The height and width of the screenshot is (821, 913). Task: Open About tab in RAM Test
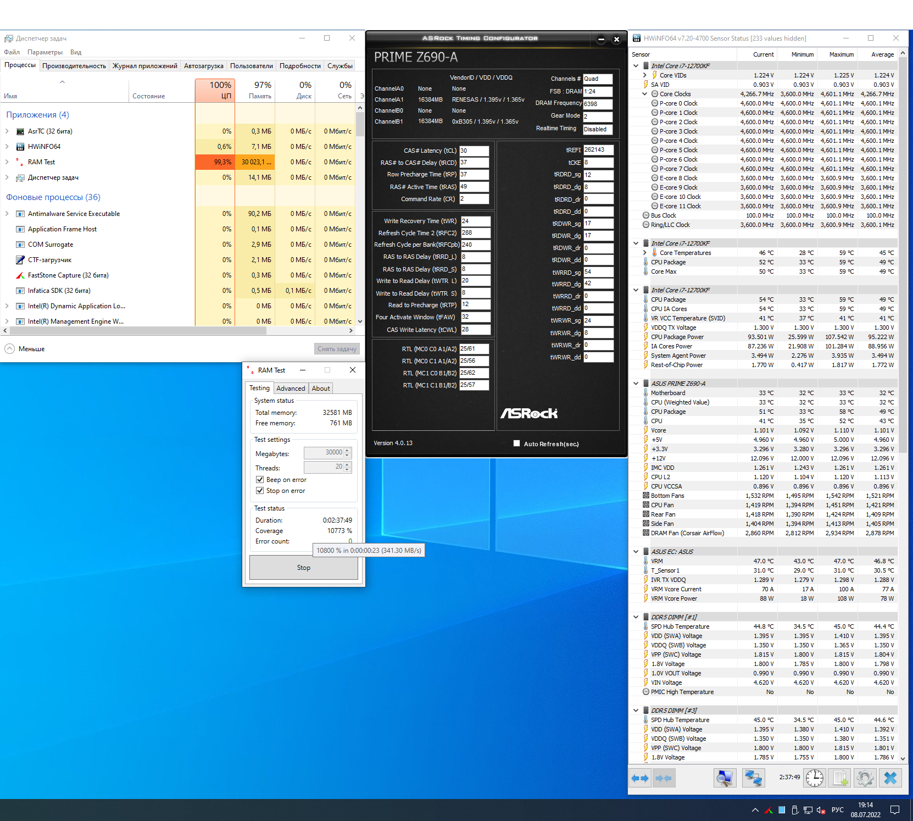coord(321,389)
